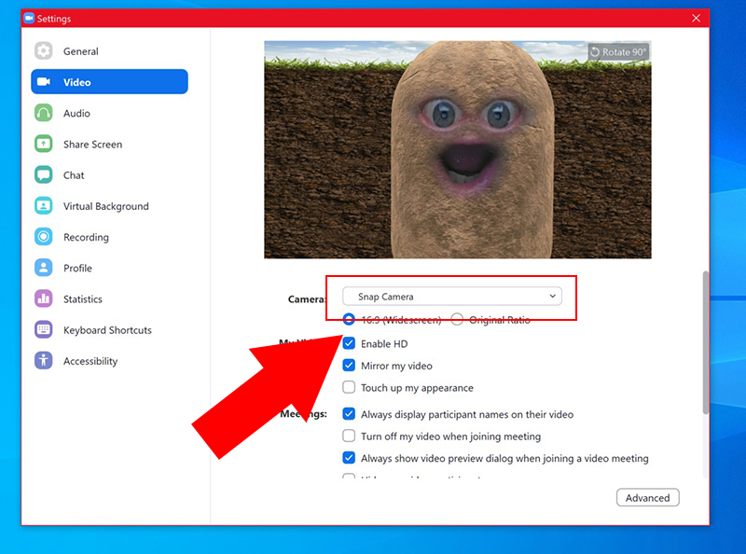
Task: Click the Audio headphones icon
Action: coord(43,113)
